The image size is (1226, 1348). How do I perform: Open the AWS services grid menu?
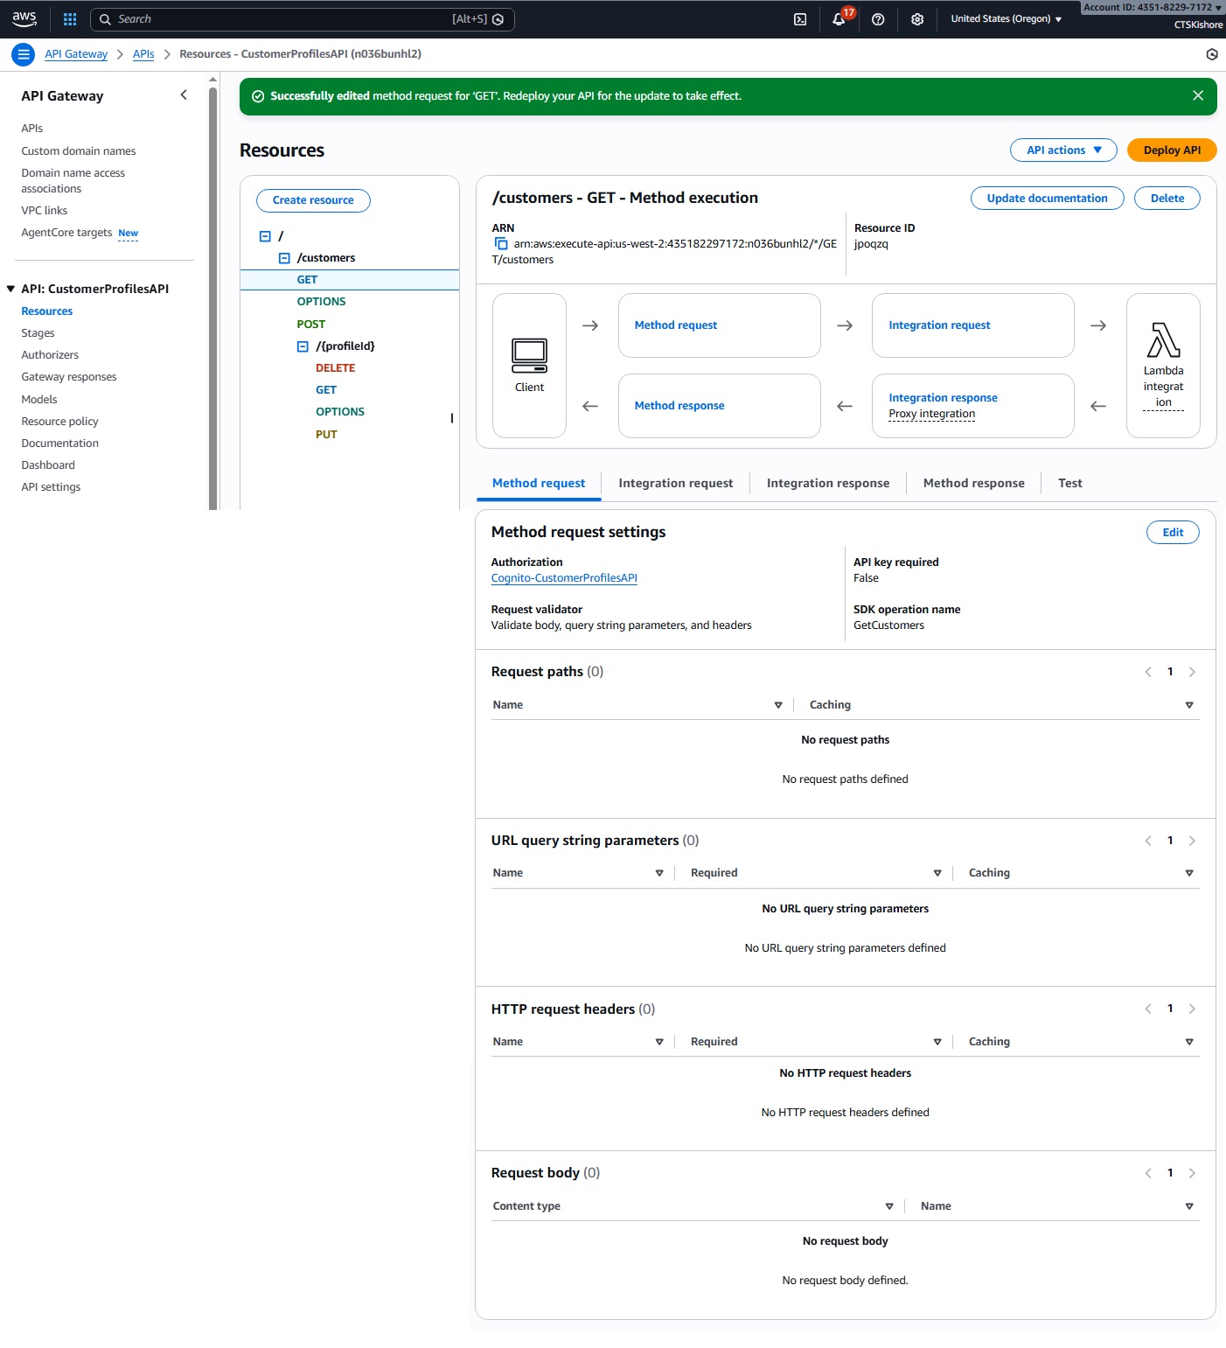(70, 19)
